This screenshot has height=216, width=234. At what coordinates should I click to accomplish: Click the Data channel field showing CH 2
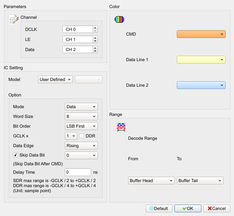coord(78,49)
